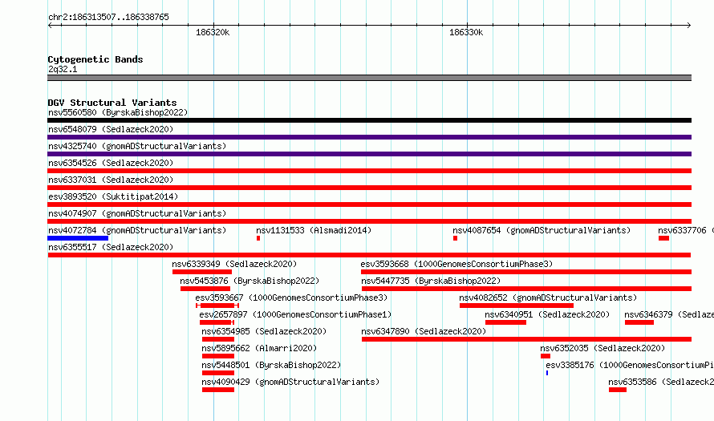Click the red nsv5448501 variant bar

click(x=218, y=373)
